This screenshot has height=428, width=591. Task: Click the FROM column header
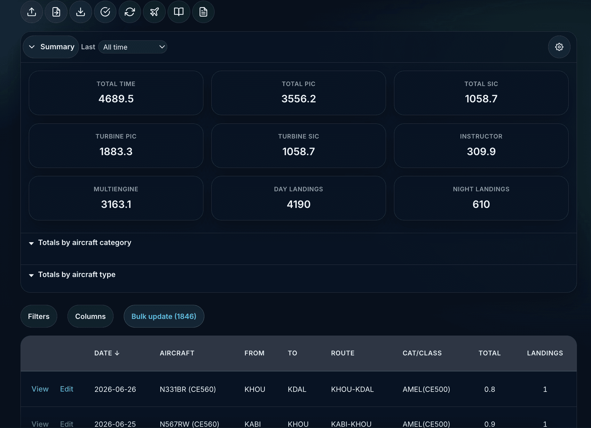pos(255,353)
